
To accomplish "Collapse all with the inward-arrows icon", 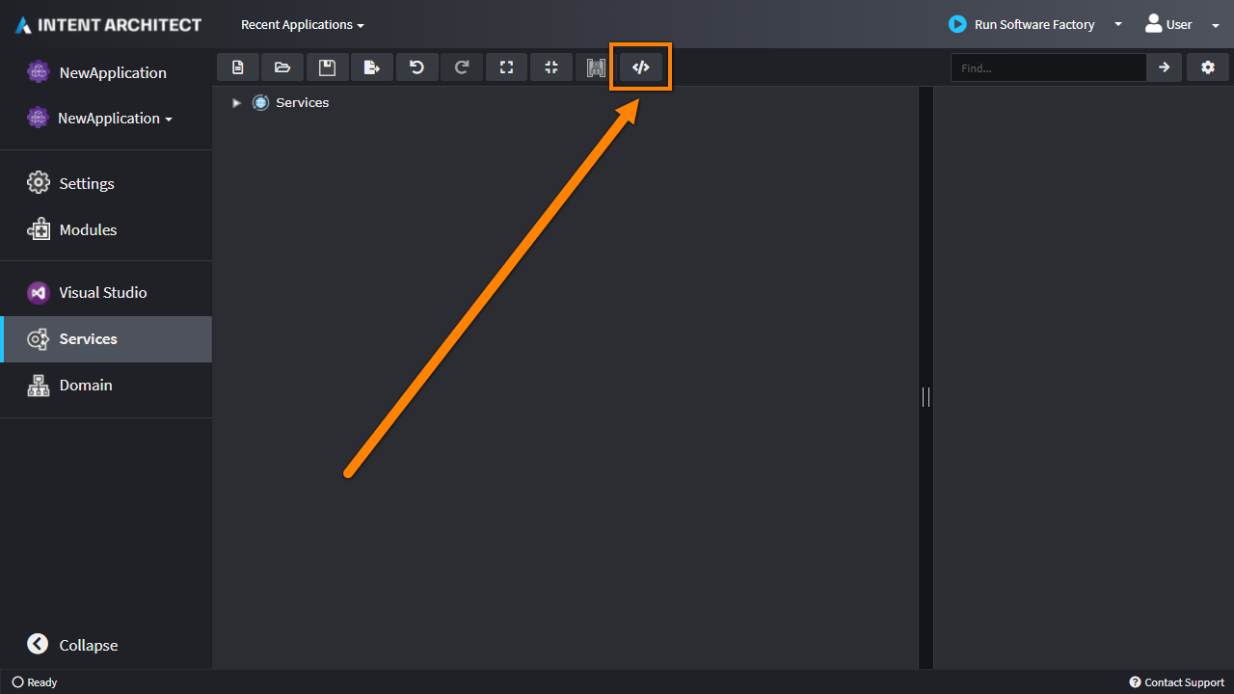I will pos(551,67).
